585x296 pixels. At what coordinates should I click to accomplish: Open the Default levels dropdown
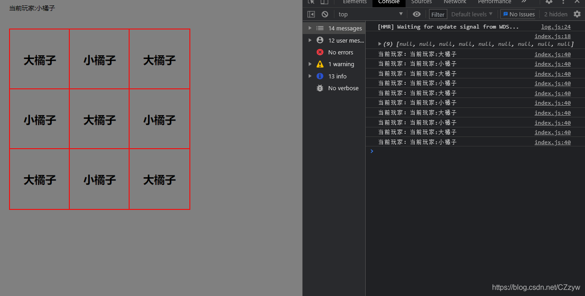coord(471,14)
